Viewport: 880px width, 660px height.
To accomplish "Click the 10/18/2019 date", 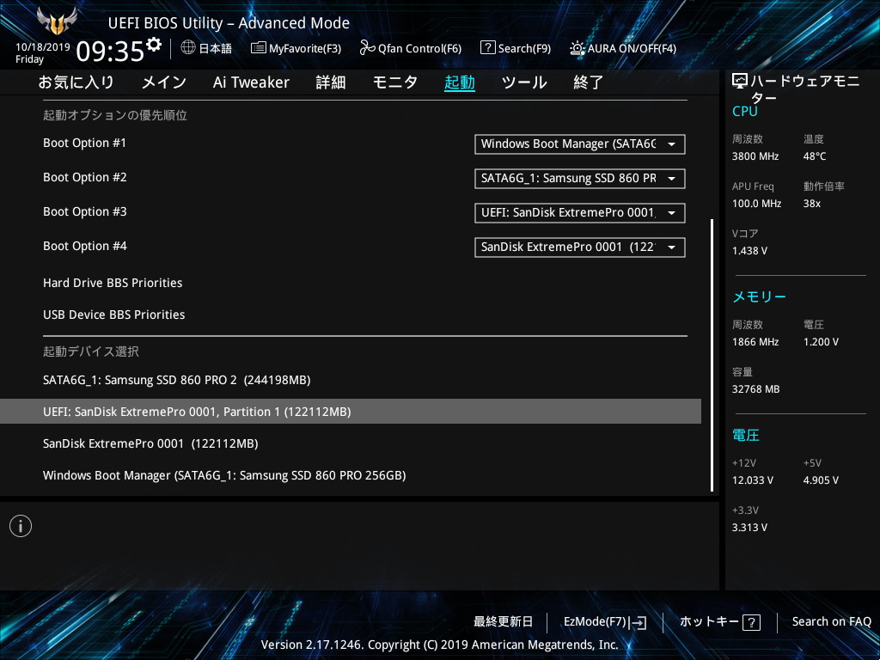I will (43, 47).
